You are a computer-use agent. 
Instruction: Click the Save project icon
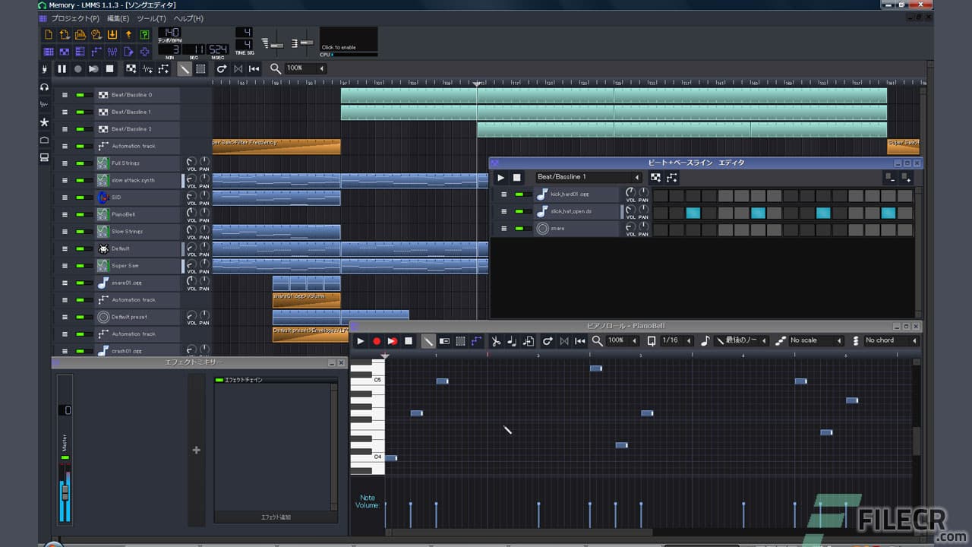point(80,34)
